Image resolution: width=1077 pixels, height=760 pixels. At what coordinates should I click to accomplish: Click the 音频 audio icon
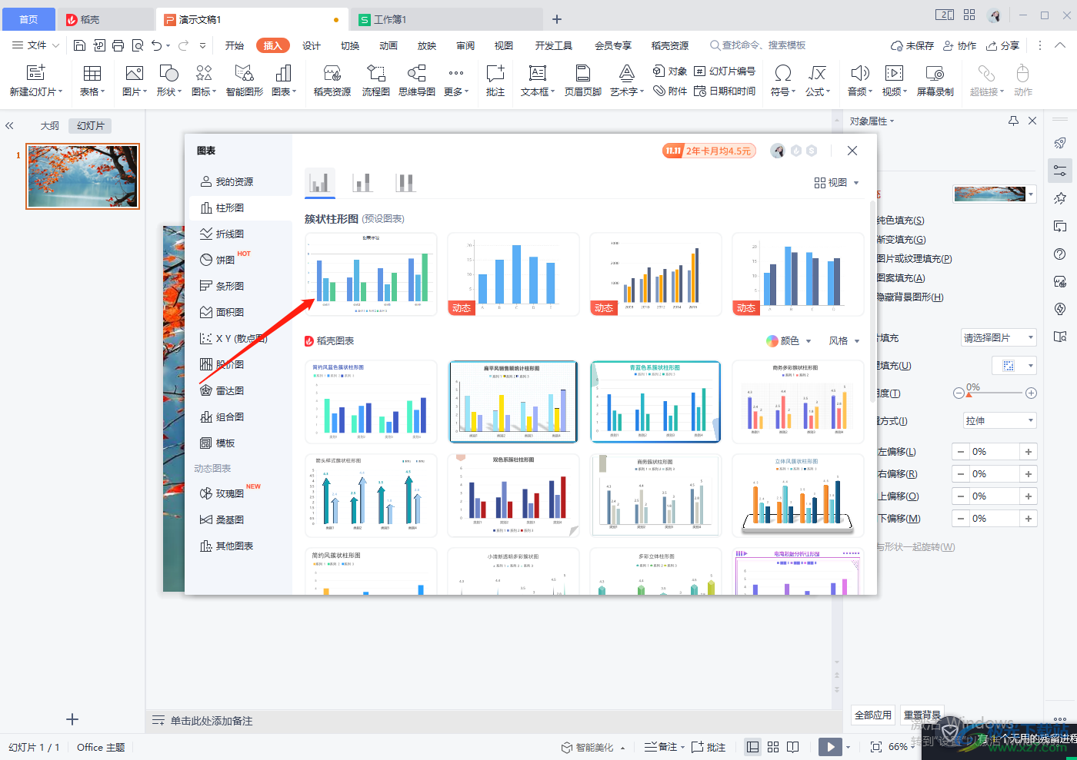click(x=859, y=73)
